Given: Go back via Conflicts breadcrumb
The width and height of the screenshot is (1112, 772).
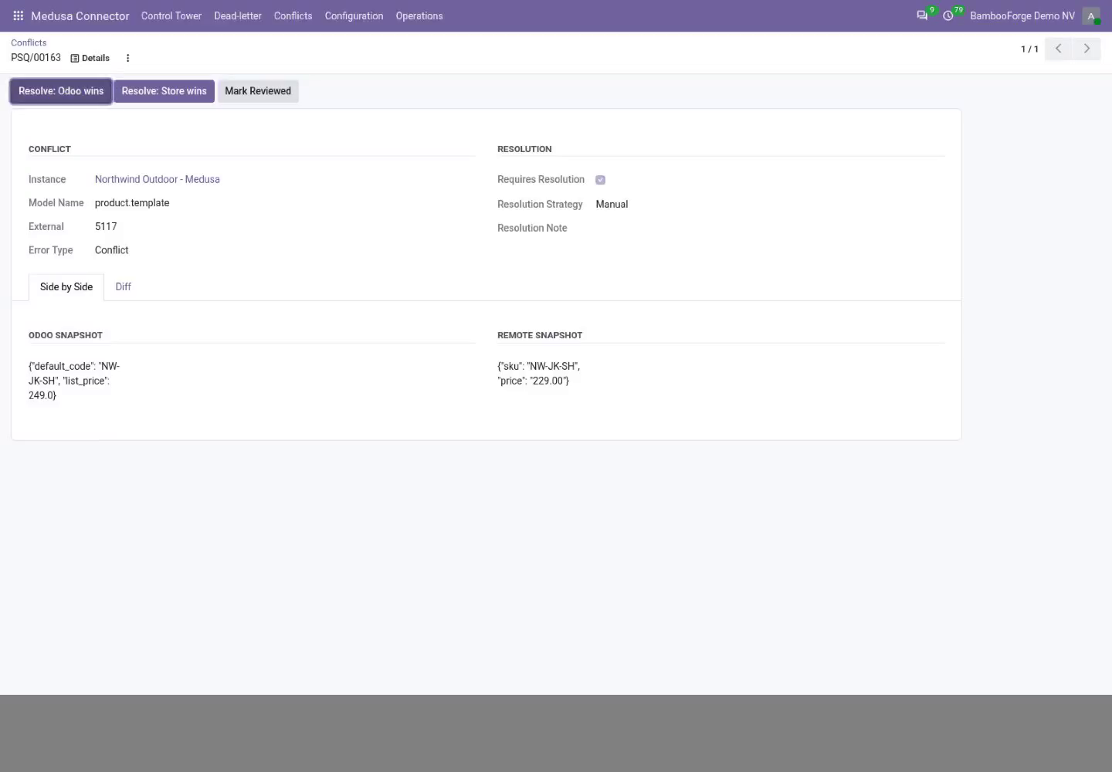Looking at the screenshot, I should [29, 42].
